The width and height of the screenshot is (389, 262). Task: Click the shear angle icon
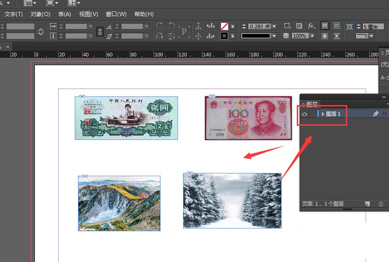point(109,36)
